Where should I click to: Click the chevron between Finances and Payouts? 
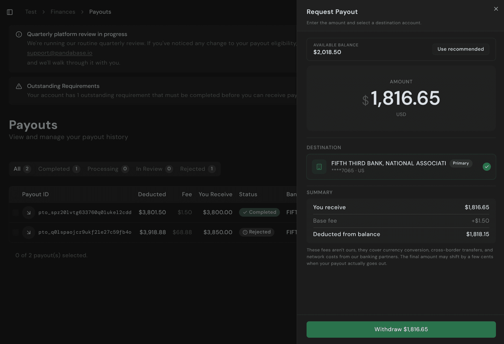[82, 12]
